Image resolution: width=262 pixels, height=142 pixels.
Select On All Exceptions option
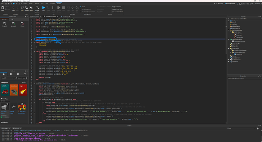[x=85, y=9]
